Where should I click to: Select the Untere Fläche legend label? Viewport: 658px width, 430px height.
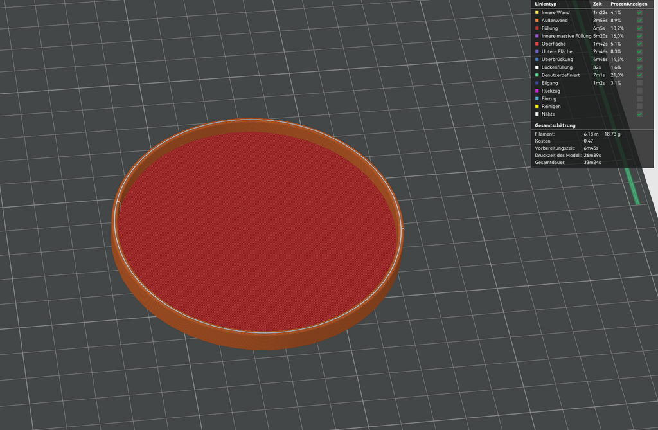[557, 51]
